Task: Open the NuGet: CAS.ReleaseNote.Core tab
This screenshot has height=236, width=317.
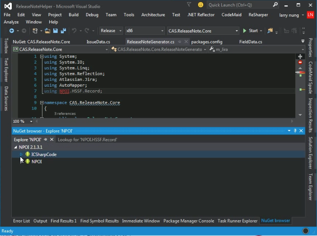Action: click(x=42, y=42)
